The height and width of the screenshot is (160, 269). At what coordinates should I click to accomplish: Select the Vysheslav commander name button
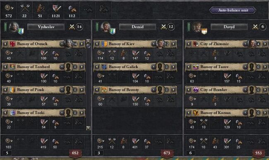click(x=46, y=27)
